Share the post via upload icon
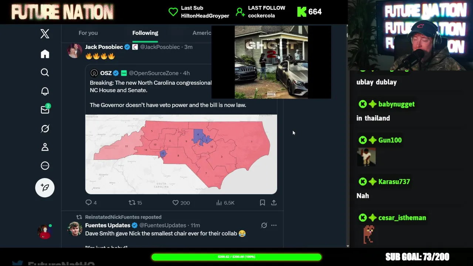Image resolution: width=473 pixels, height=266 pixels. pyautogui.click(x=274, y=202)
